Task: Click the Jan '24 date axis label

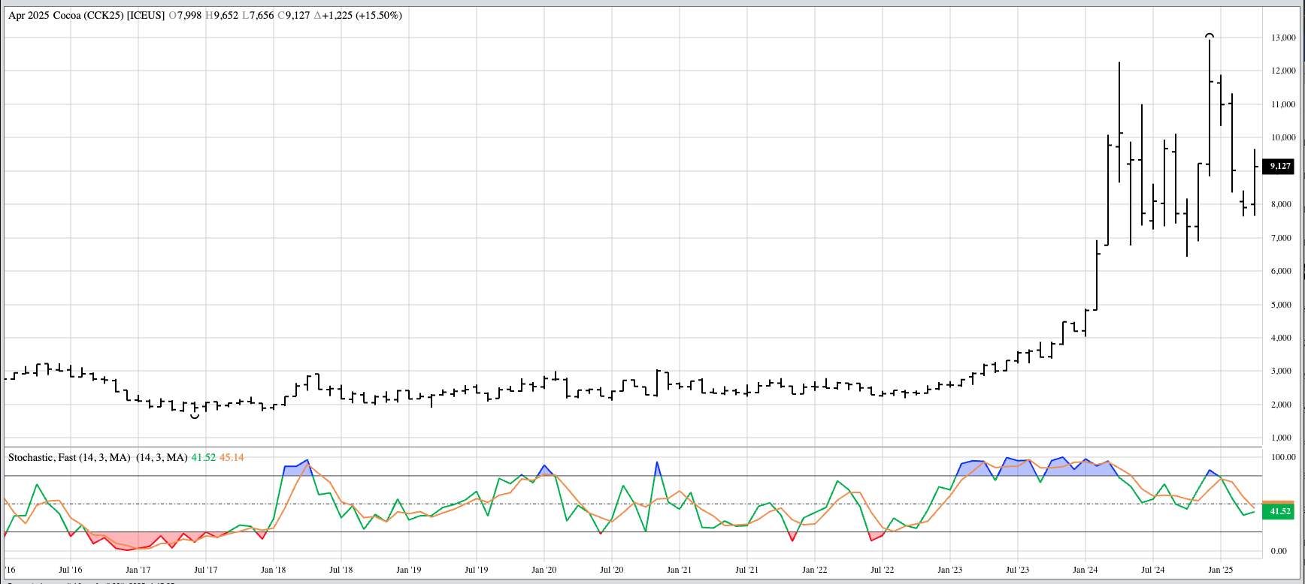Action: tap(1085, 570)
